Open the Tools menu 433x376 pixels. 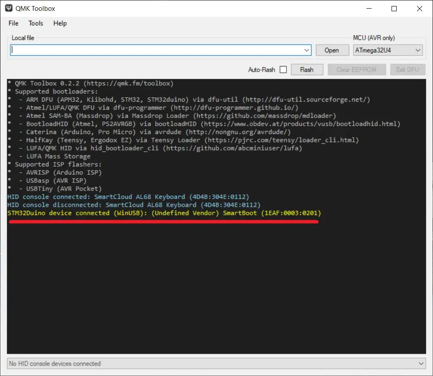[36, 23]
